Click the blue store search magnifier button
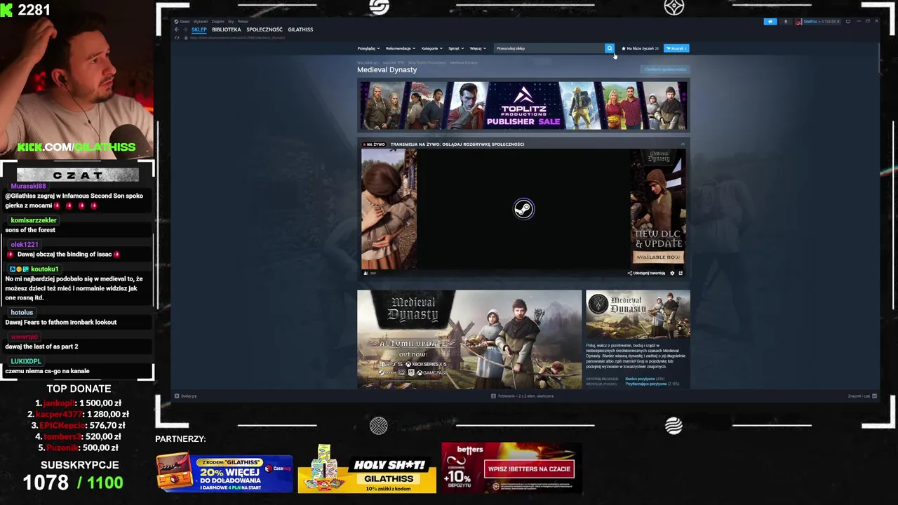 tap(610, 48)
